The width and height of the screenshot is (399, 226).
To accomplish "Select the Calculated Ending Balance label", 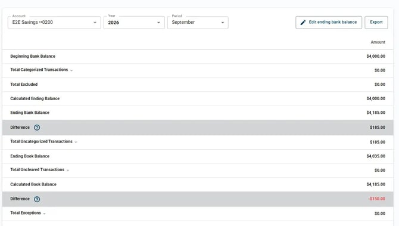I will pyautogui.click(x=35, y=98).
